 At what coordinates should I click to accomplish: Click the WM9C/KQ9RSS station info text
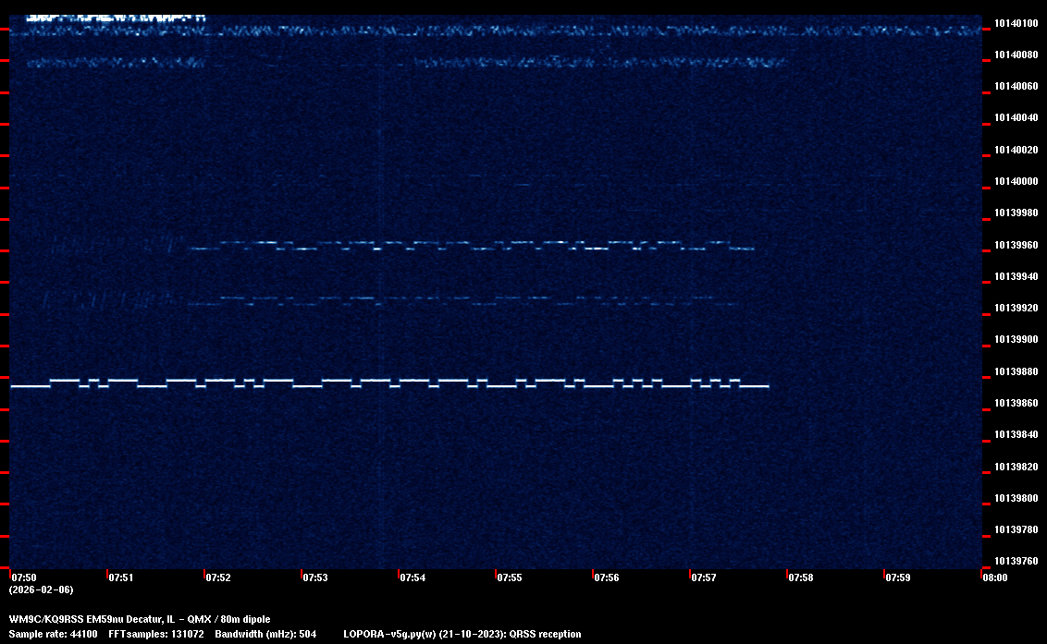(x=140, y=619)
